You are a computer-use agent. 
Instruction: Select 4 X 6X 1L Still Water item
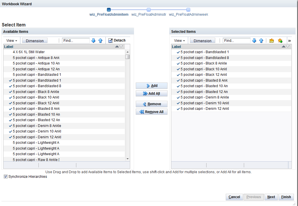[x=64, y=52]
